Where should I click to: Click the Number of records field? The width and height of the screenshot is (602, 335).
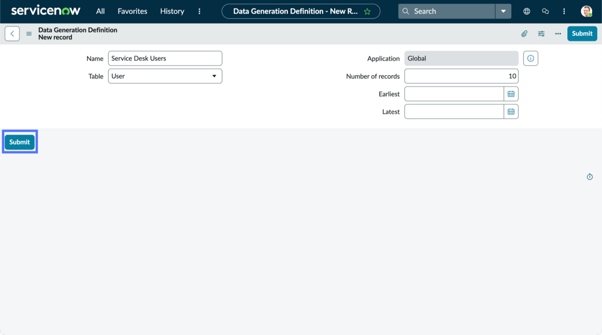pos(462,76)
